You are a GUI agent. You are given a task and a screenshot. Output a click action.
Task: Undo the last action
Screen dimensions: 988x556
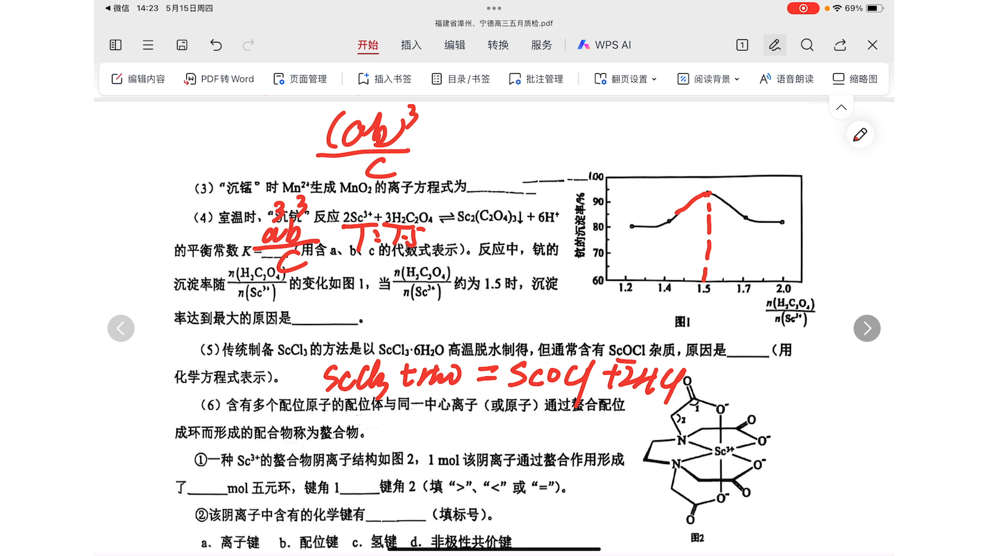[x=216, y=45]
